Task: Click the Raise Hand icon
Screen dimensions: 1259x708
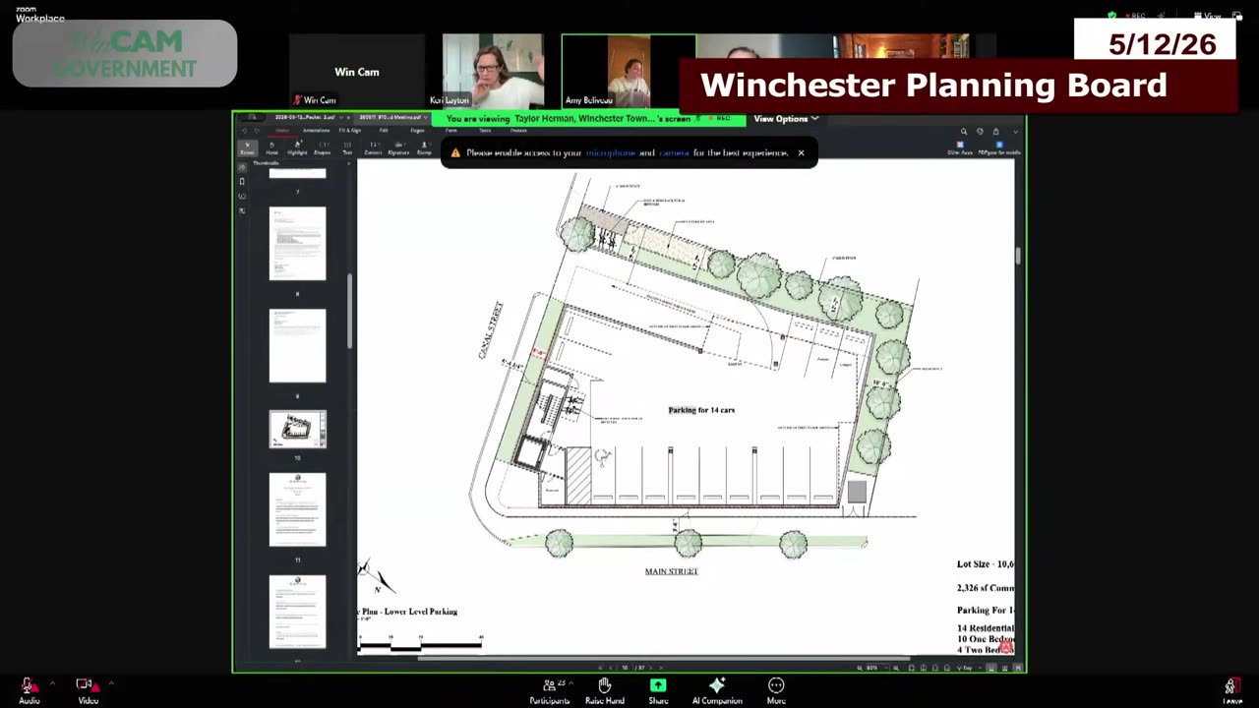Action: (x=605, y=685)
